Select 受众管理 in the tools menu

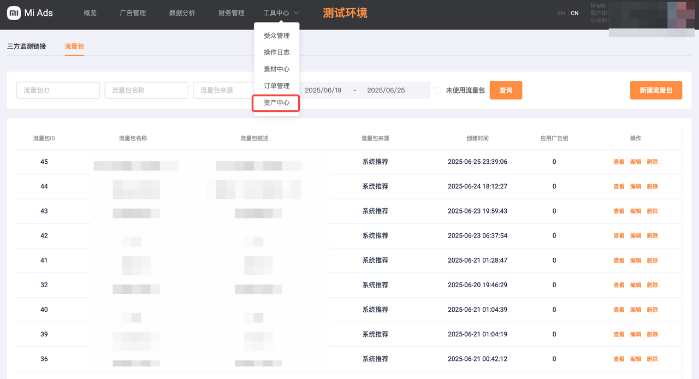tap(276, 35)
